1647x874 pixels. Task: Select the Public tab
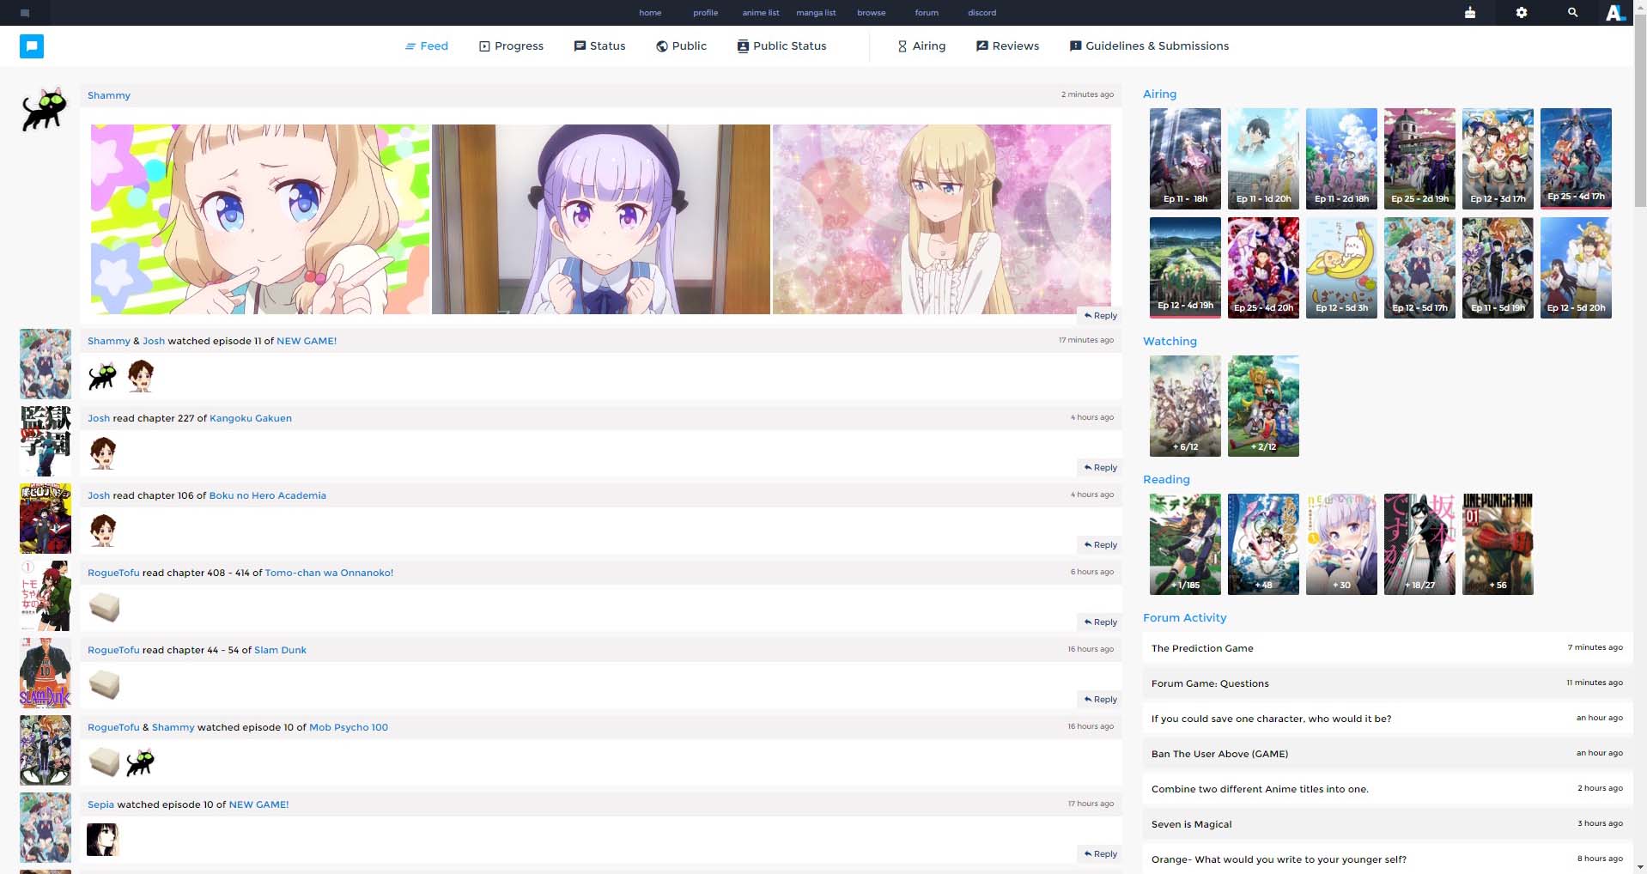681,46
